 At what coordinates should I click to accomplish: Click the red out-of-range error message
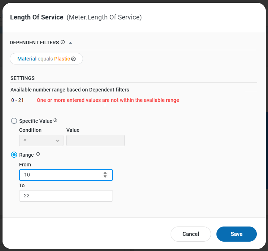[x=108, y=100]
